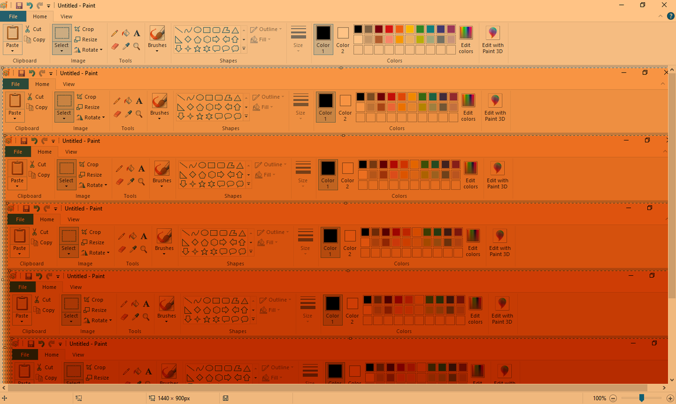Open the File menu of the main window
Screen dimensions: 676x404
pos(13,17)
